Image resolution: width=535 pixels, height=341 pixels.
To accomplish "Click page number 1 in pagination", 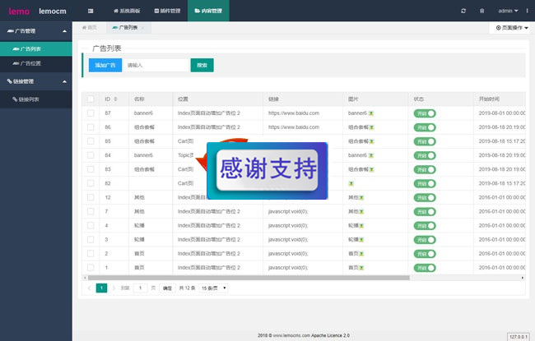I will tap(101, 288).
